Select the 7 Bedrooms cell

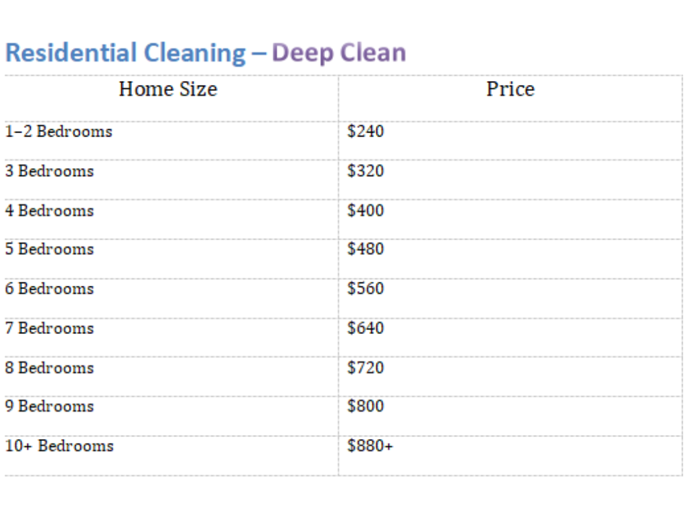click(x=50, y=329)
